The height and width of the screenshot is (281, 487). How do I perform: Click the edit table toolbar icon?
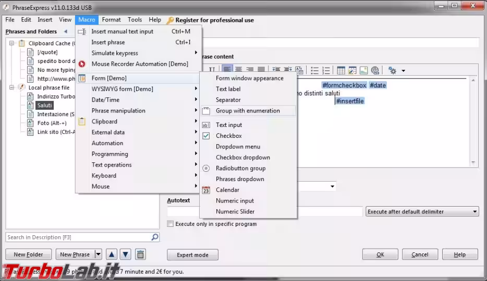pos(352,70)
